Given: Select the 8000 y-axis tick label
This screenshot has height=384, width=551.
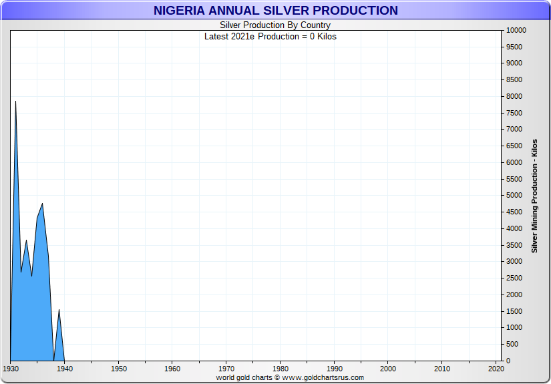Looking at the screenshot, I should (515, 96).
